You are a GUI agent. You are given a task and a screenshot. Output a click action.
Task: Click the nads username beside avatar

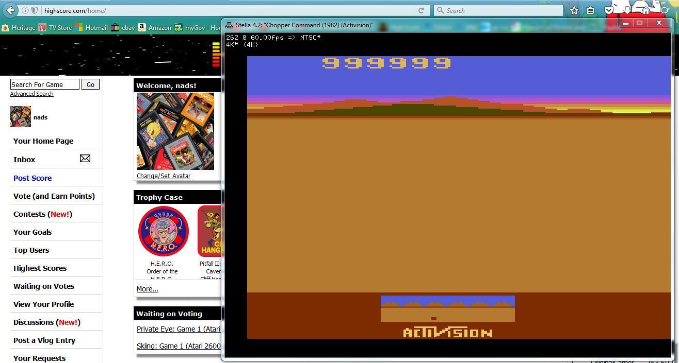click(41, 117)
